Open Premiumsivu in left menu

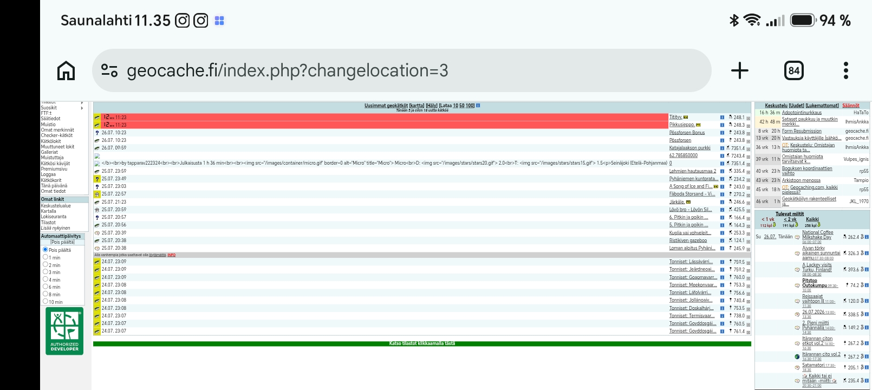point(54,169)
